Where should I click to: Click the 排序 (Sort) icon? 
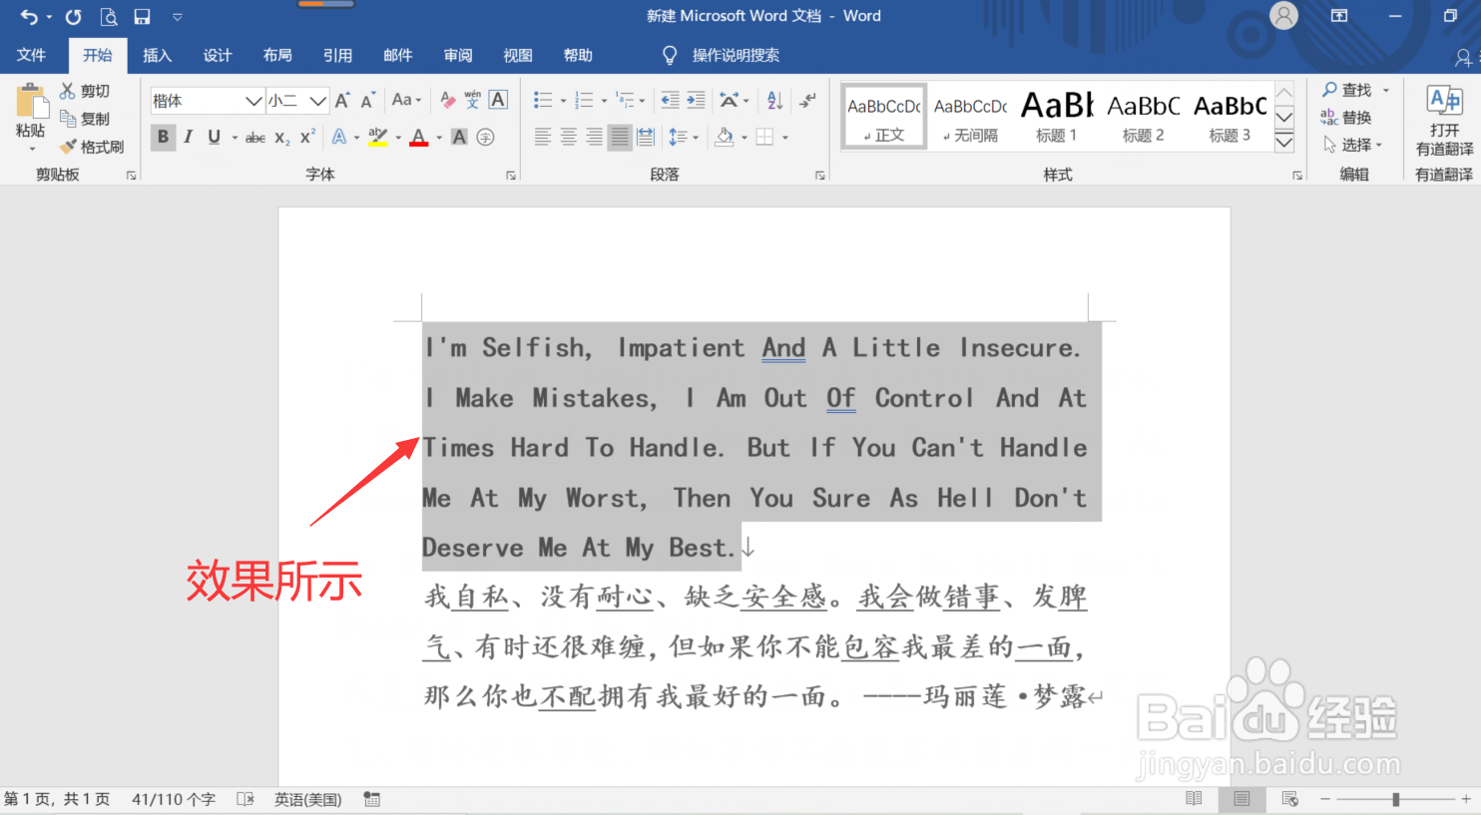tap(775, 100)
